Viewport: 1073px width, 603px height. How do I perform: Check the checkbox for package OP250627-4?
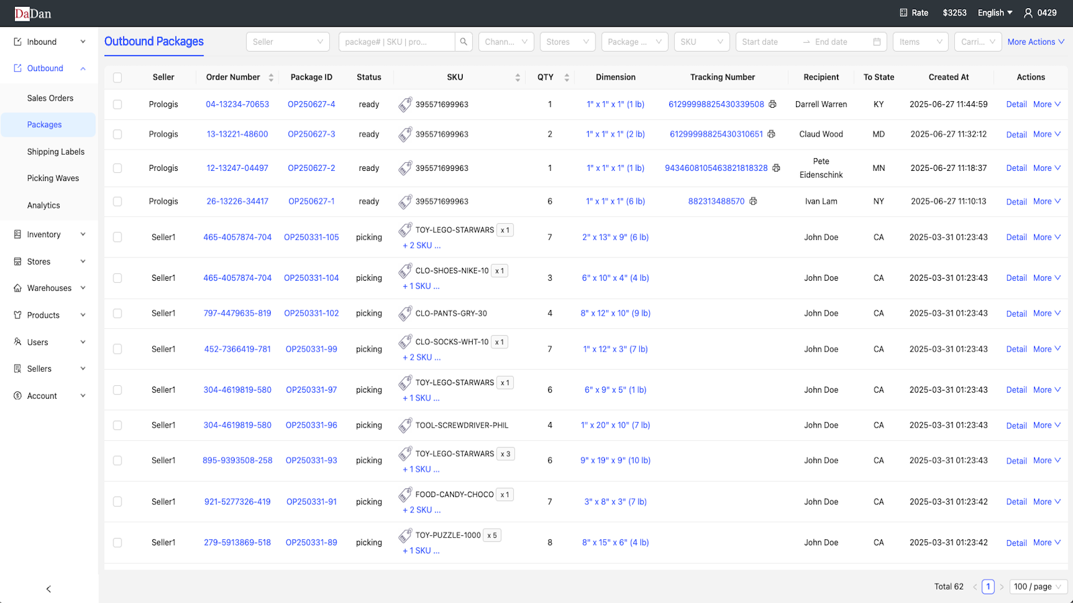[x=117, y=104]
